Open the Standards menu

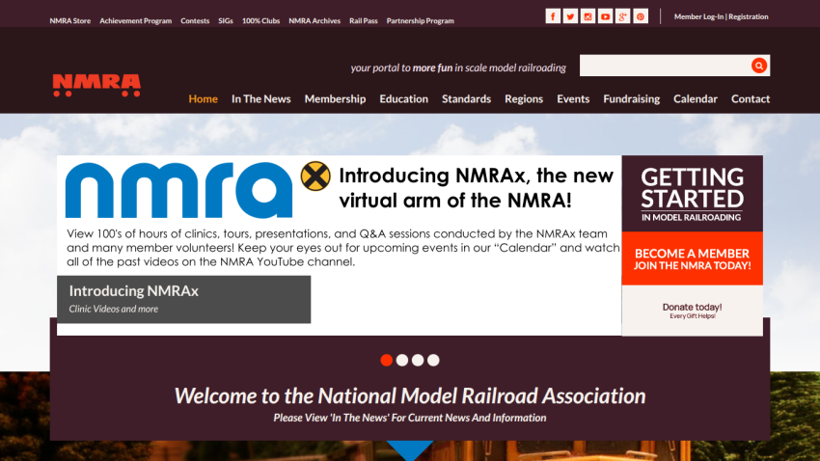pos(466,98)
